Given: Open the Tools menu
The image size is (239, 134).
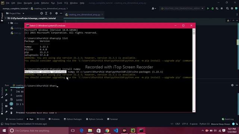Looking at the screenshot, I should click(x=59, y=3).
